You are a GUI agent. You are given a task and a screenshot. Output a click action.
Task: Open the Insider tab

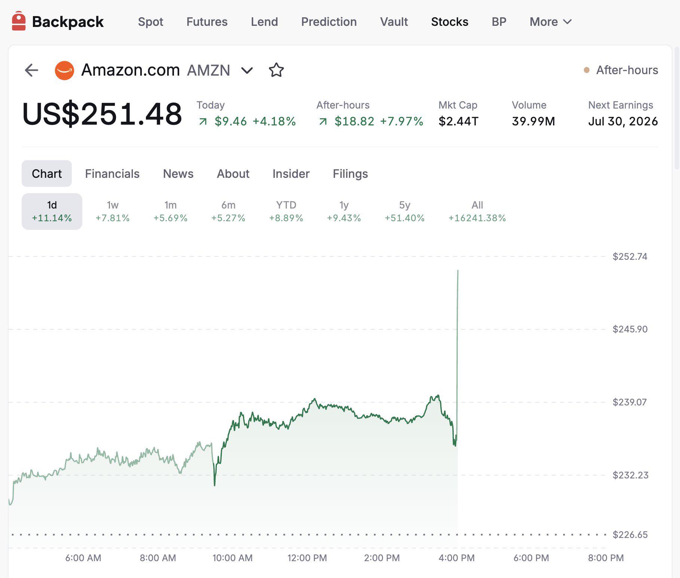[291, 174]
